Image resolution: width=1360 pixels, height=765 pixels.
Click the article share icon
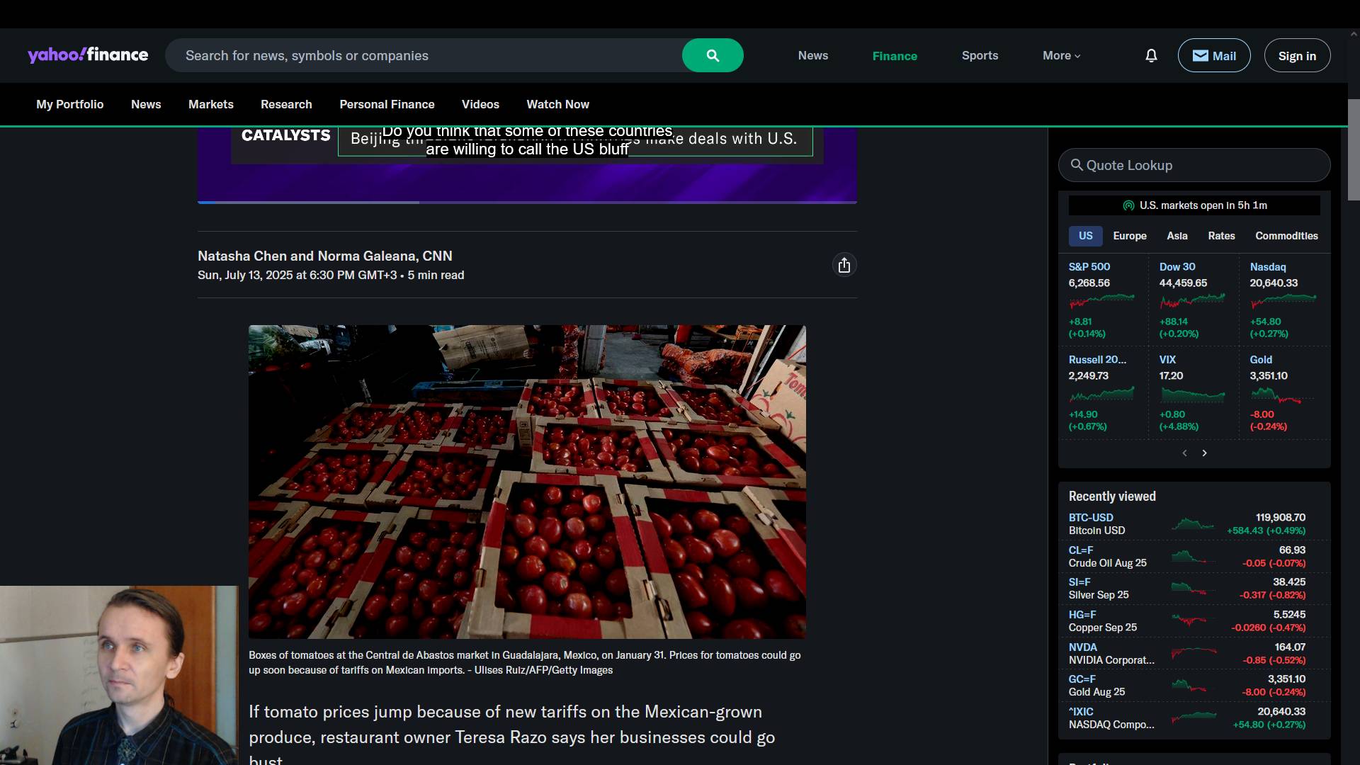[x=844, y=265]
